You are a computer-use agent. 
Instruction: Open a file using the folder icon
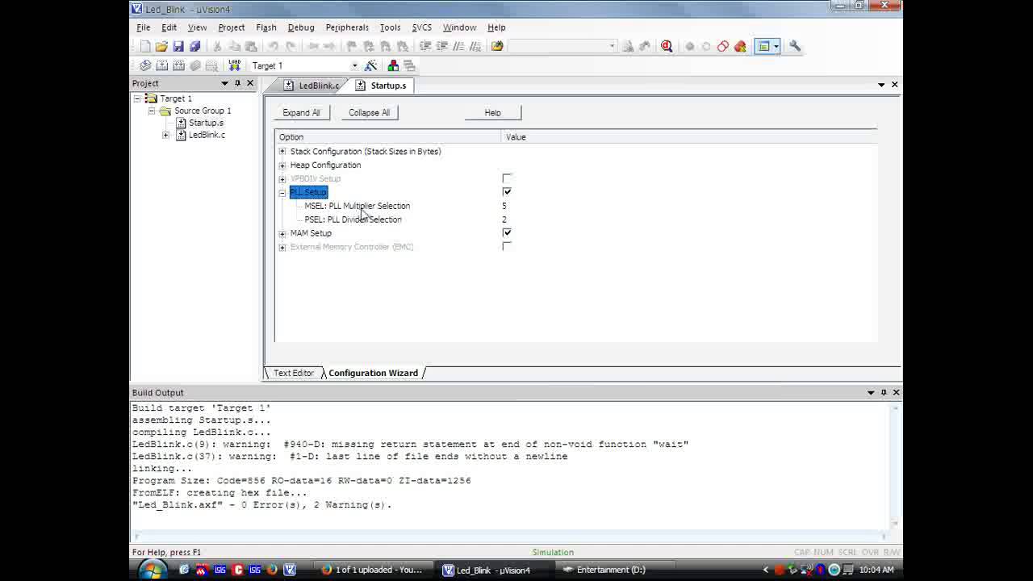[x=161, y=46]
